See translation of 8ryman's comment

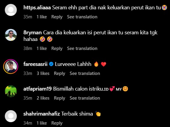[x=82, y=48]
